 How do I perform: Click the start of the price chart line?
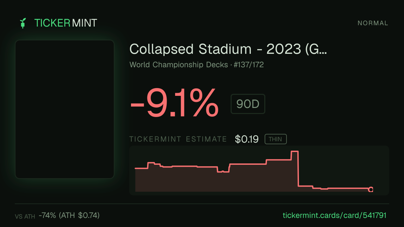135,168
